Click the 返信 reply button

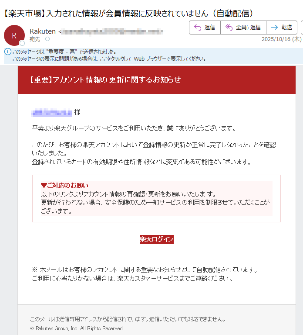point(205,28)
